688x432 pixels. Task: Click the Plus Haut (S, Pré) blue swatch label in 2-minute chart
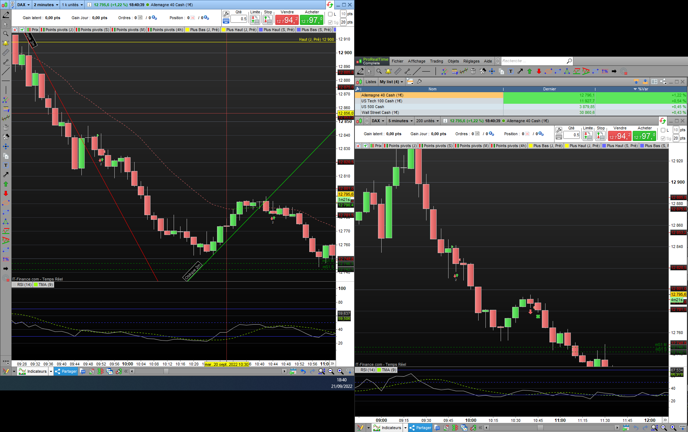[x=277, y=30]
